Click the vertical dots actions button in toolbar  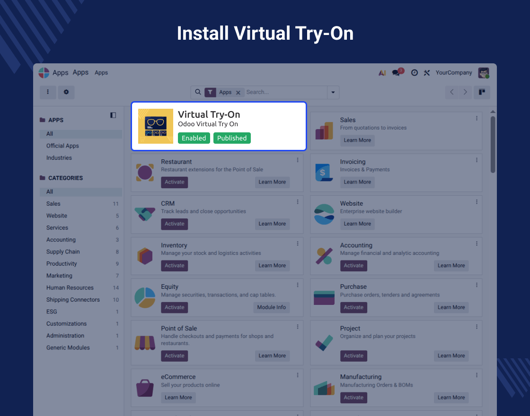click(x=48, y=92)
